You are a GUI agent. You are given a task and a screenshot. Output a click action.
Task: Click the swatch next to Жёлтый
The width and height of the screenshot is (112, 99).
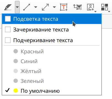16,71
